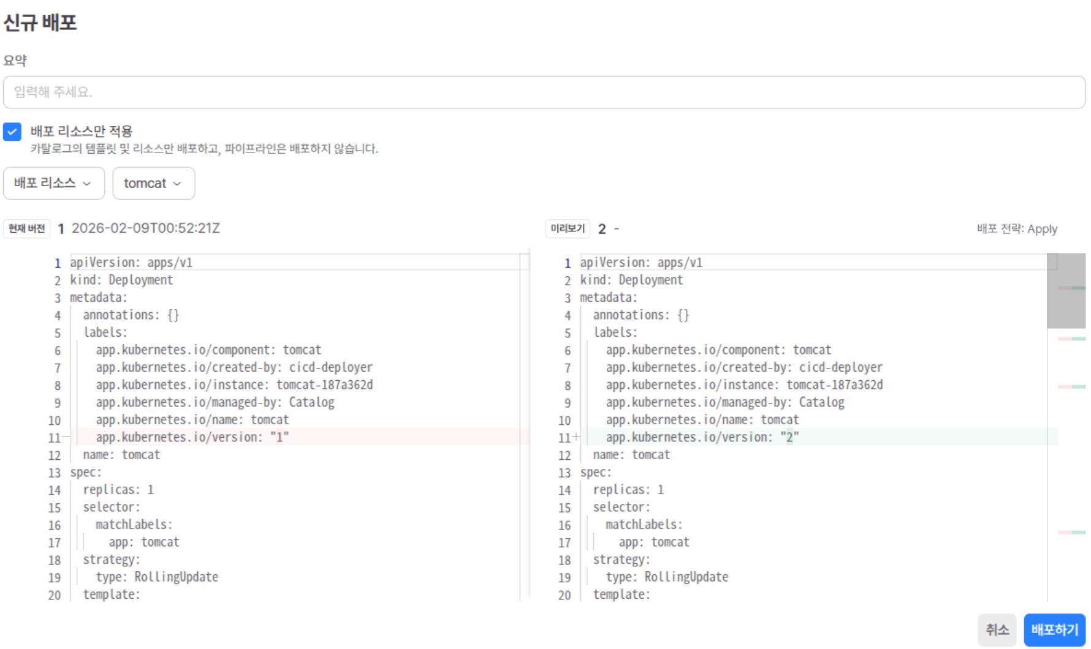This screenshot has width=1091, height=649.
Task: Click the 배포 전략: Apply label
Action: pos(1017,229)
